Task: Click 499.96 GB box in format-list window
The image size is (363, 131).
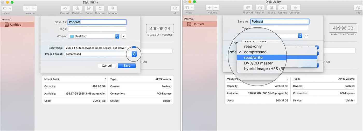Action: click(343, 28)
